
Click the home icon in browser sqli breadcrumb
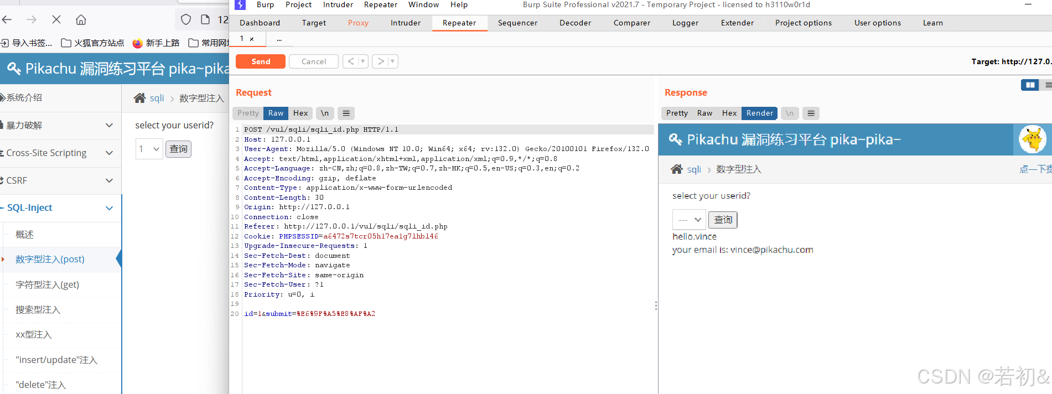pos(139,98)
